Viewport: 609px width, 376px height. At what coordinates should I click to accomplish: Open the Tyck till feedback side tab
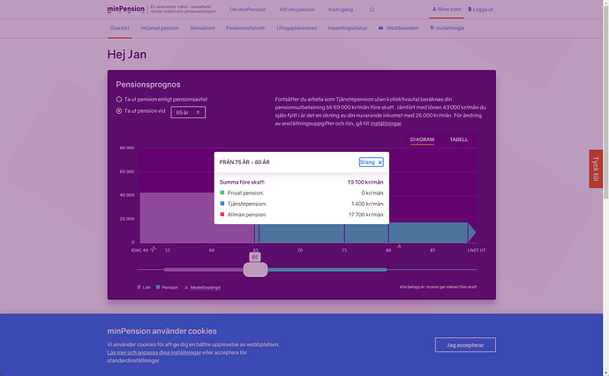point(596,169)
